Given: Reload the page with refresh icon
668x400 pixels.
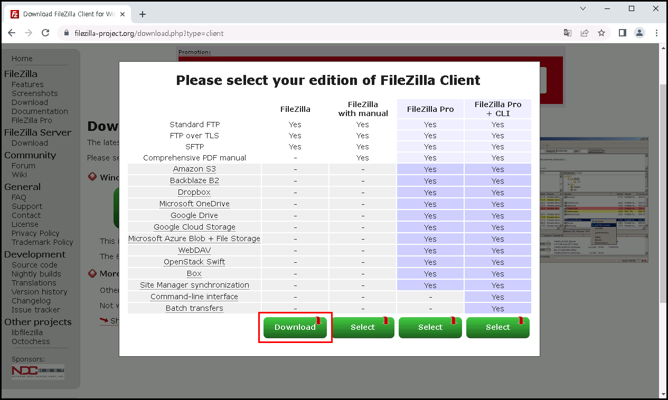Looking at the screenshot, I should tap(45, 33).
